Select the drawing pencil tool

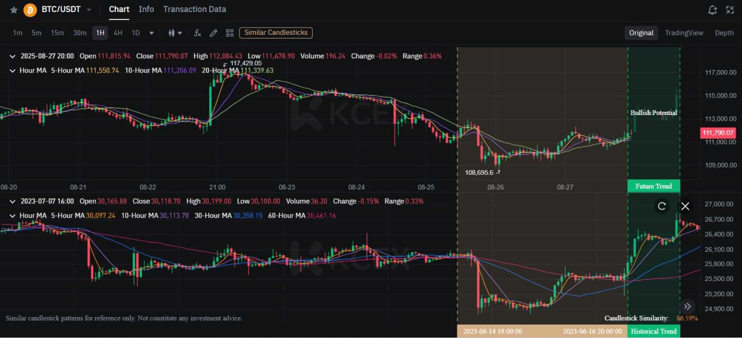coord(213,33)
